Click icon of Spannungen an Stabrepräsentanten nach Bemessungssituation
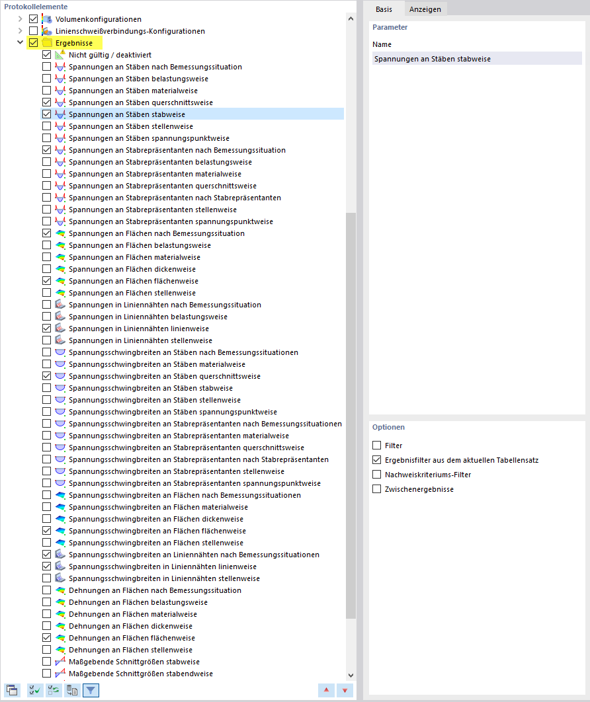Screen dimensions: 590x702 click(60, 150)
